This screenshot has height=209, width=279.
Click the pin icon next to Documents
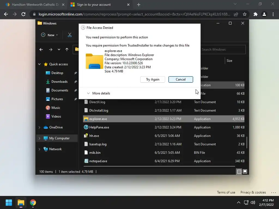[75, 90]
